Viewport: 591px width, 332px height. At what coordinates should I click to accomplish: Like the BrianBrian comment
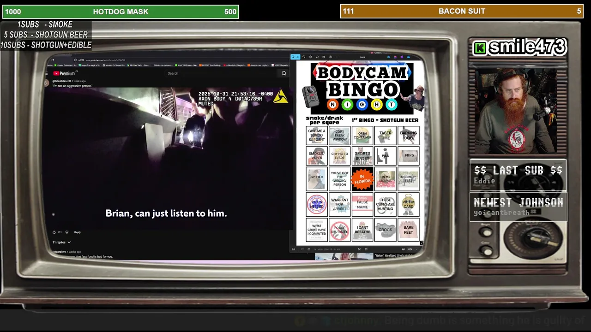coord(54,232)
